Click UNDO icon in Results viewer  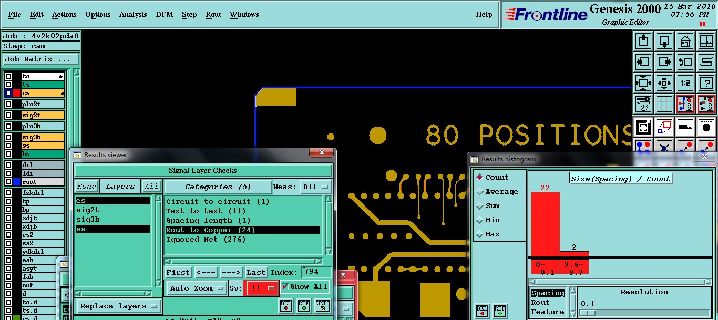[322, 305]
